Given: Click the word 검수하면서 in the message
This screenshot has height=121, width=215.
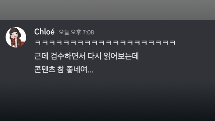Looking at the screenshot, I should [x=68, y=56].
